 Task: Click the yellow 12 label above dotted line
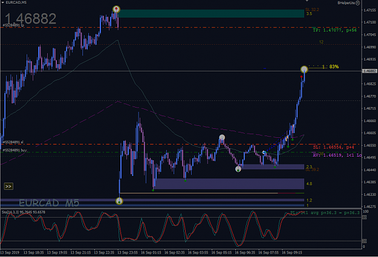[x=321, y=42]
